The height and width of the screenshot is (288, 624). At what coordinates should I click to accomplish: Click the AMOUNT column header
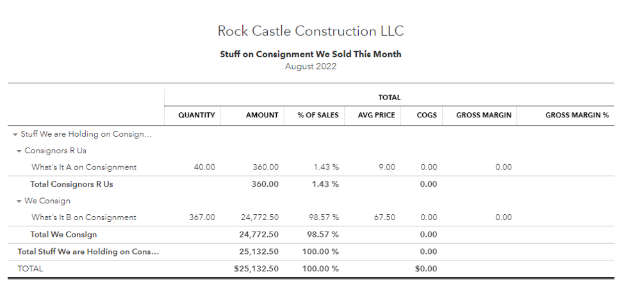(x=262, y=115)
